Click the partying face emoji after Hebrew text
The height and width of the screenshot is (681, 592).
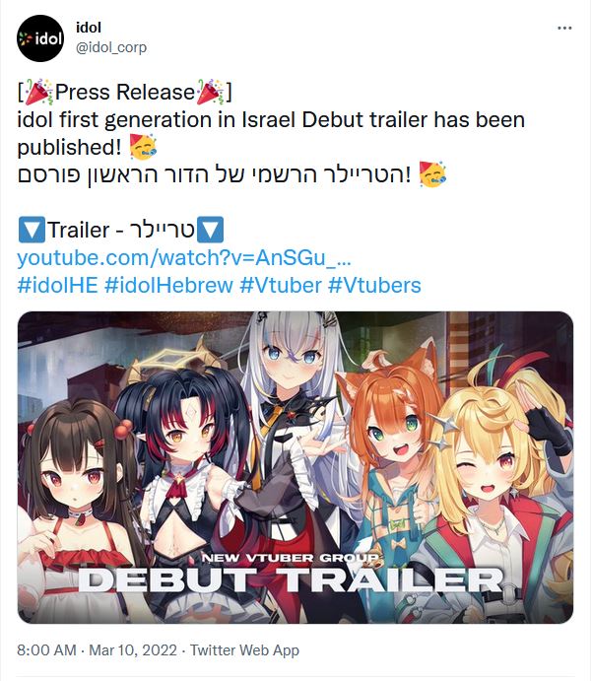[432, 174]
